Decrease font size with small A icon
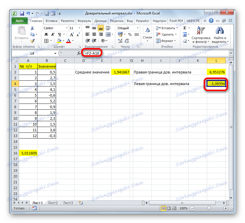The image size is (245, 223). coord(78,34)
